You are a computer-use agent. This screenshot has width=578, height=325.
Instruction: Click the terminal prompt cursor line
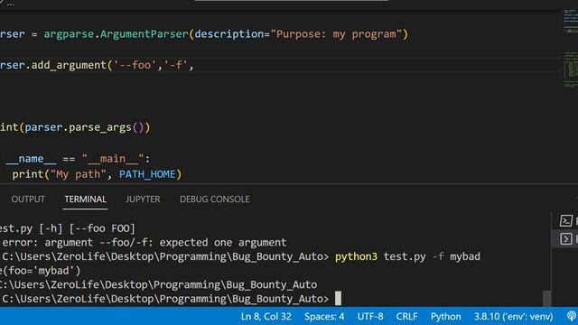(x=172, y=299)
